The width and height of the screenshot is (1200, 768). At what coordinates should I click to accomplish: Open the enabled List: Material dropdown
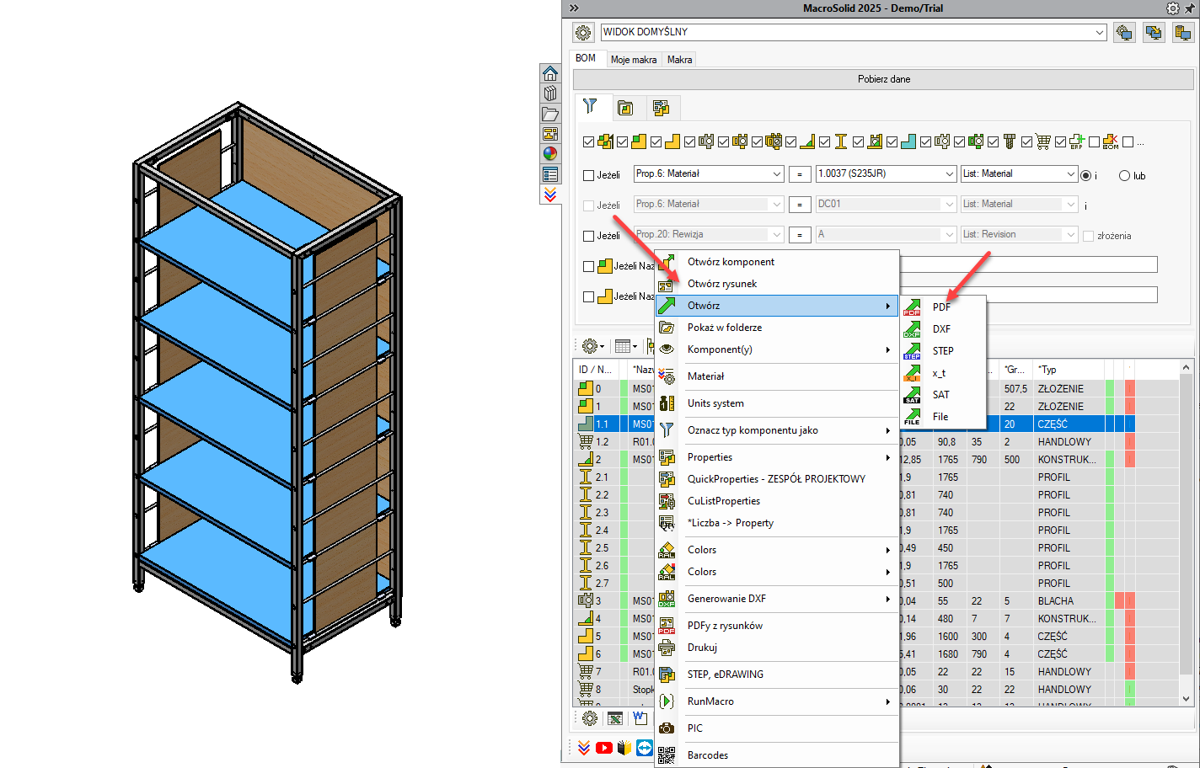coord(1070,173)
